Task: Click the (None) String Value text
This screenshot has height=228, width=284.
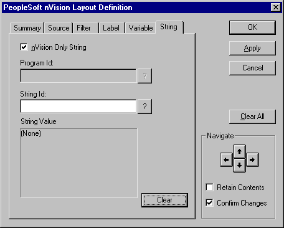Action: tap(31, 133)
